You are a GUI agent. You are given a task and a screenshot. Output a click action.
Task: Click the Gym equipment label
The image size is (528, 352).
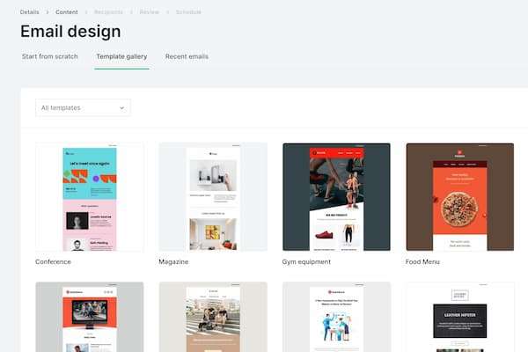306,261
